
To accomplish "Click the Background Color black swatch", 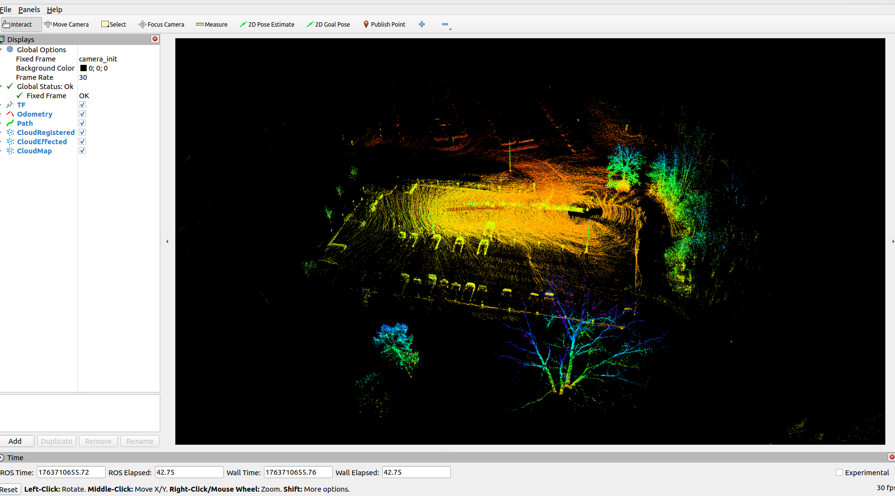I will [x=83, y=68].
